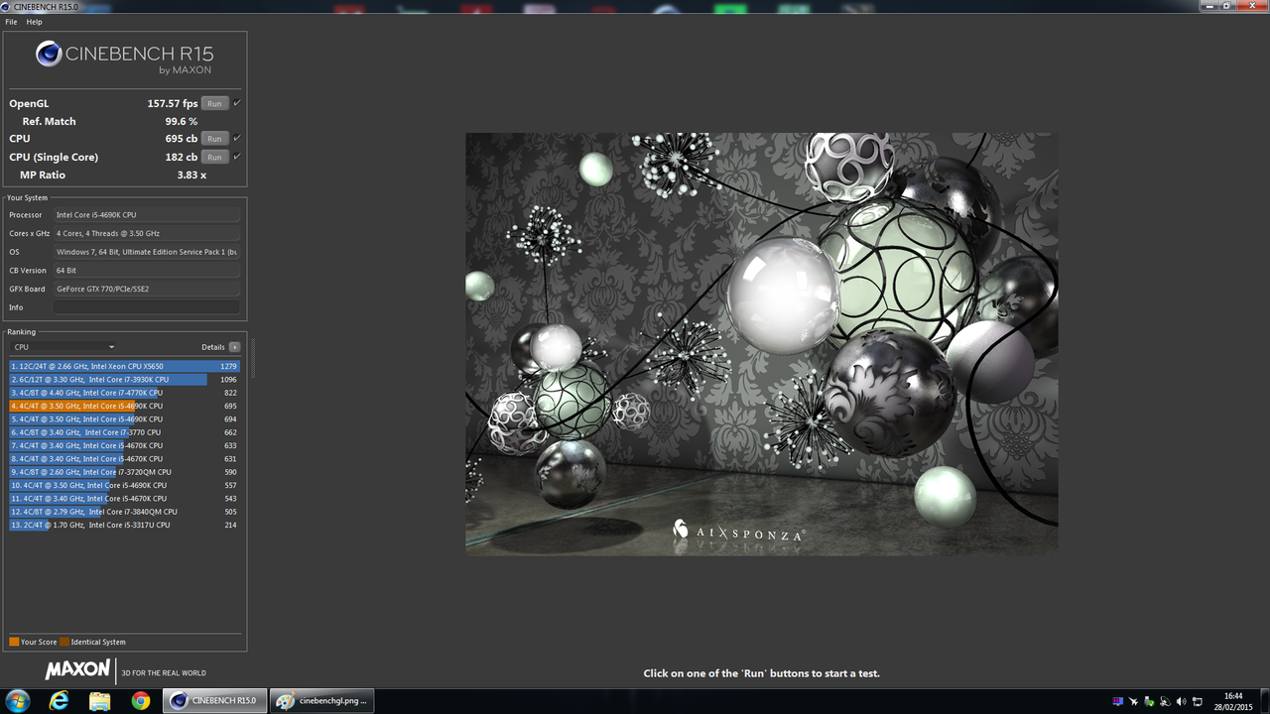The height and width of the screenshot is (714, 1270).
Task: Open the CPU ranking type dropdown
Action: tap(63, 347)
